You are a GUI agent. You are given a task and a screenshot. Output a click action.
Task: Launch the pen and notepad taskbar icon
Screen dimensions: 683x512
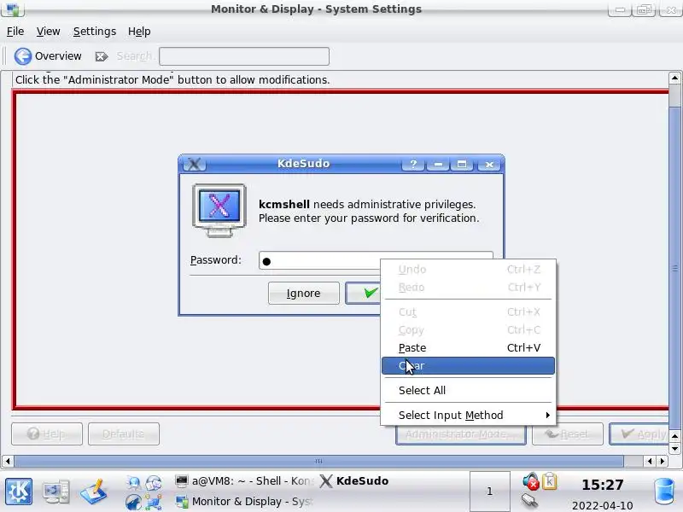(94, 492)
